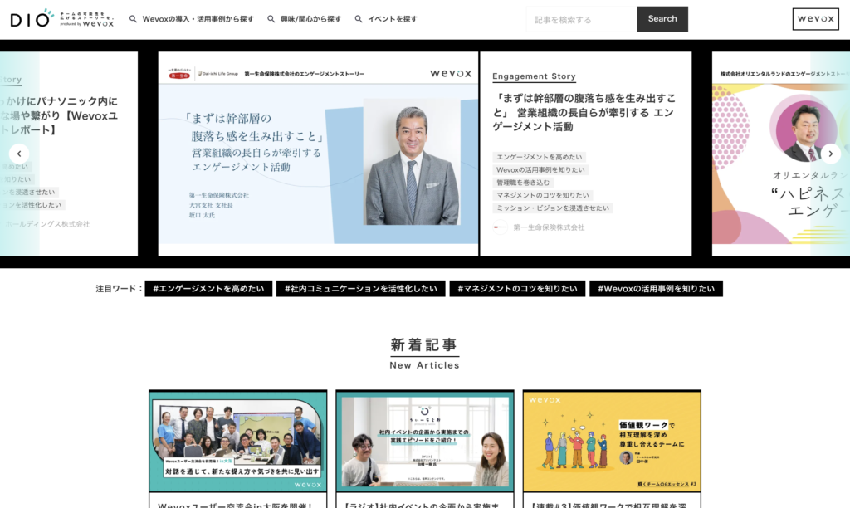This screenshot has width=850, height=508.
Task: Open the wevox logo button at top right
Action: tap(815, 19)
